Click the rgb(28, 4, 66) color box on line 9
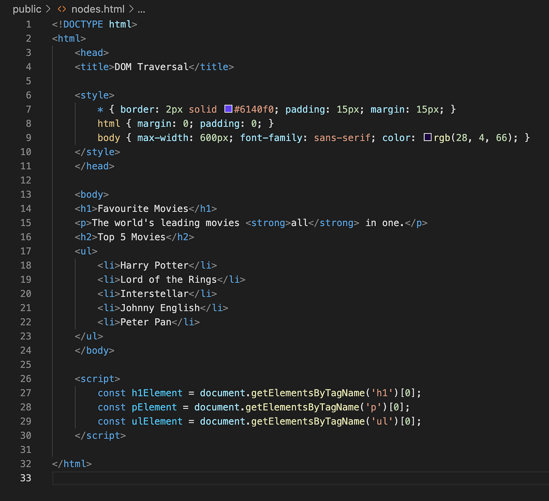This screenshot has height=501, width=549. 427,137
